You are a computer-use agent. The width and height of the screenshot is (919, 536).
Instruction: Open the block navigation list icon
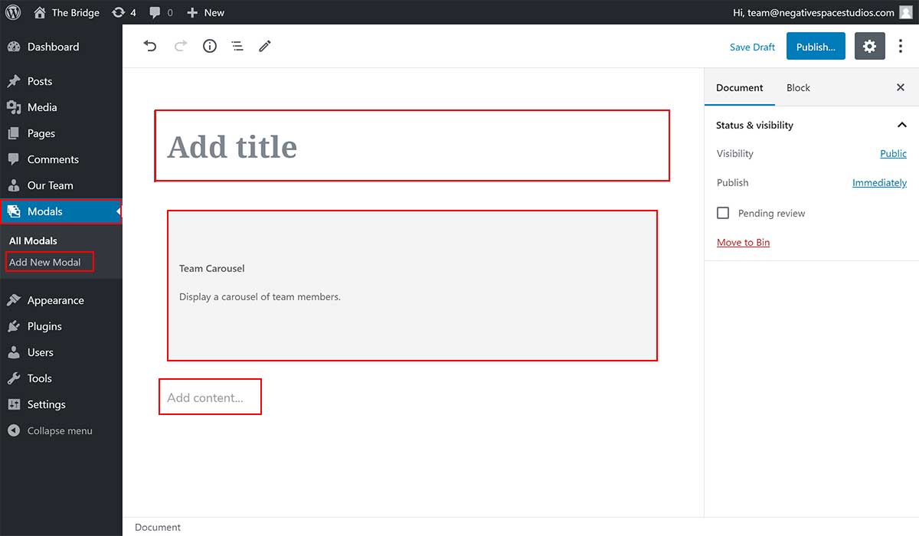[237, 47]
